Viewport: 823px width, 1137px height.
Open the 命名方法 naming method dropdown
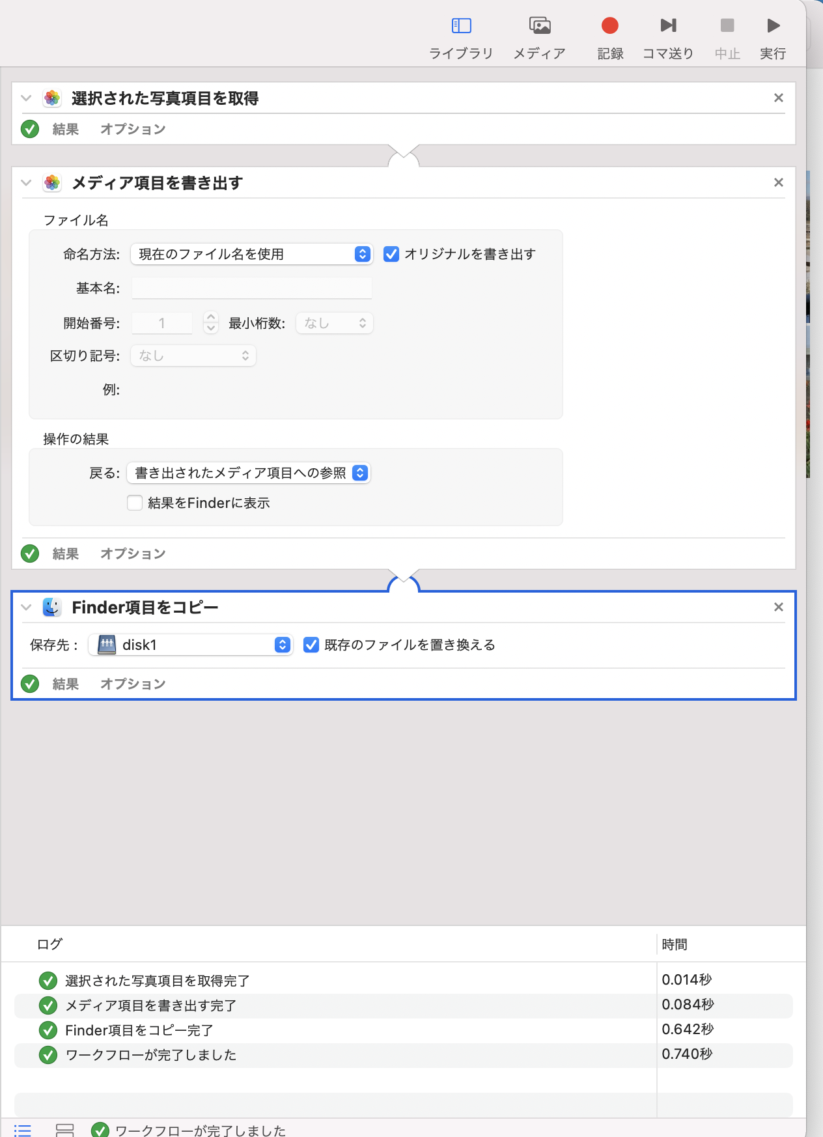click(x=251, y=254)
